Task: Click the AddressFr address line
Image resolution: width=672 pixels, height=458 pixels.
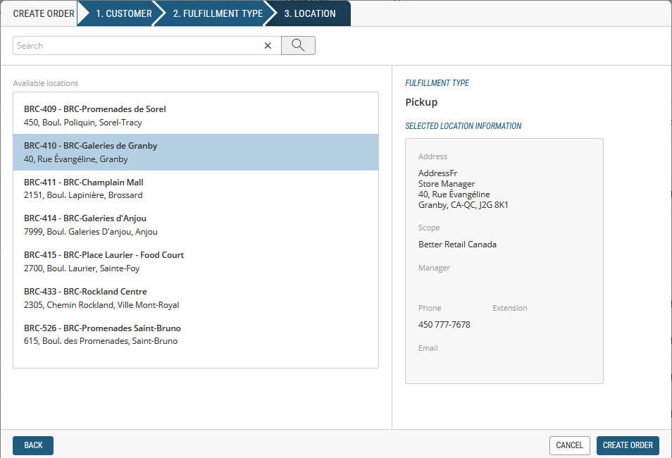Action: click(437, 173)
